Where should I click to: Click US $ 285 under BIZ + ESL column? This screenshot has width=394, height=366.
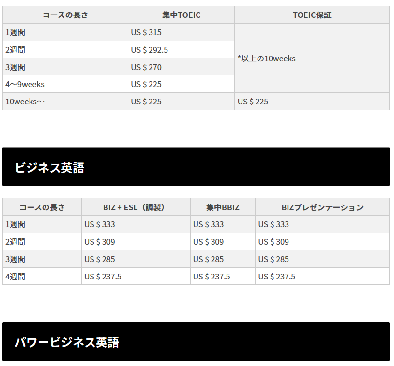click(100, 259)
